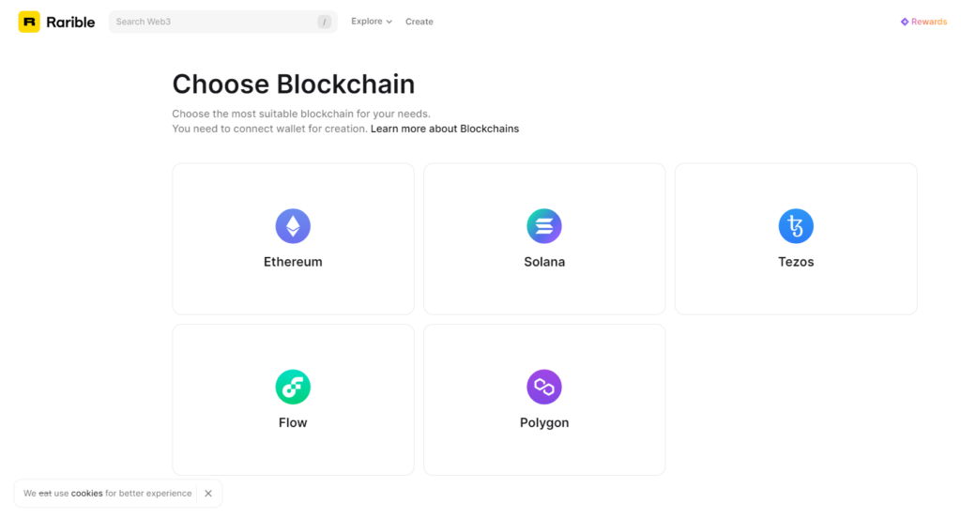Click the Rewards diamond icon
This screenshot has height=518, width=961.
coord(904,22)
